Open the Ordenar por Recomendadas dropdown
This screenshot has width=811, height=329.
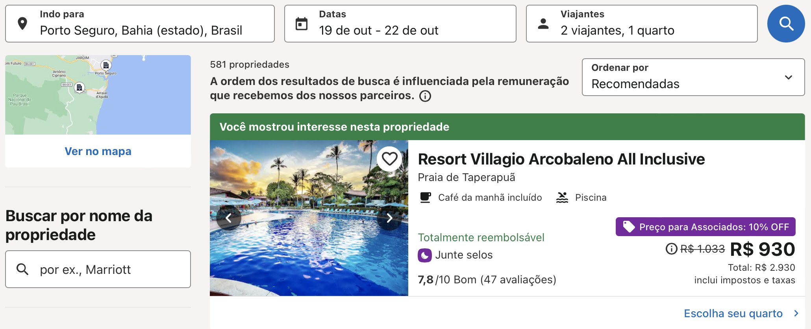click(x=693, y=77)
